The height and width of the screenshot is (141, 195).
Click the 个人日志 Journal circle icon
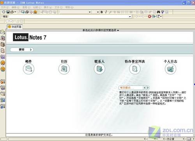170,69
